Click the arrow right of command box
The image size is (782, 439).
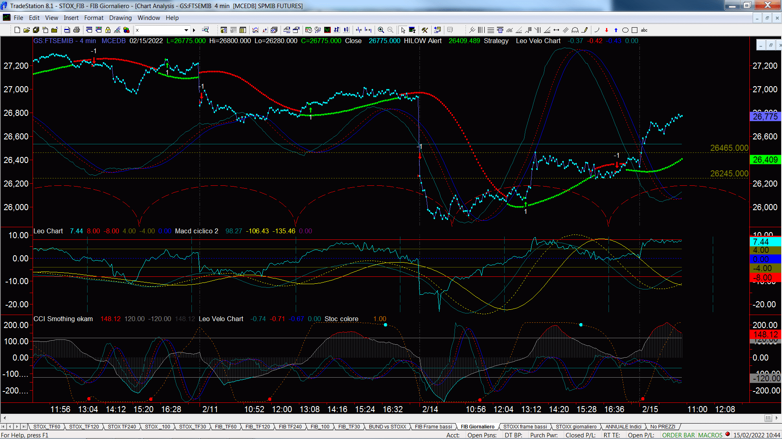click(x=194, y=30)
